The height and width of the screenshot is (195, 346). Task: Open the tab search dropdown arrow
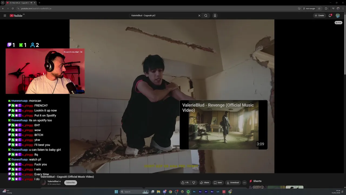point(2,3)
